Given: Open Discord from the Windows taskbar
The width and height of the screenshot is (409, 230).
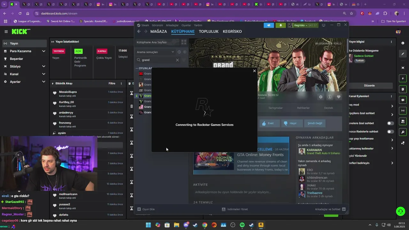Looking at the screenshot, I should (x=186, y=225).
